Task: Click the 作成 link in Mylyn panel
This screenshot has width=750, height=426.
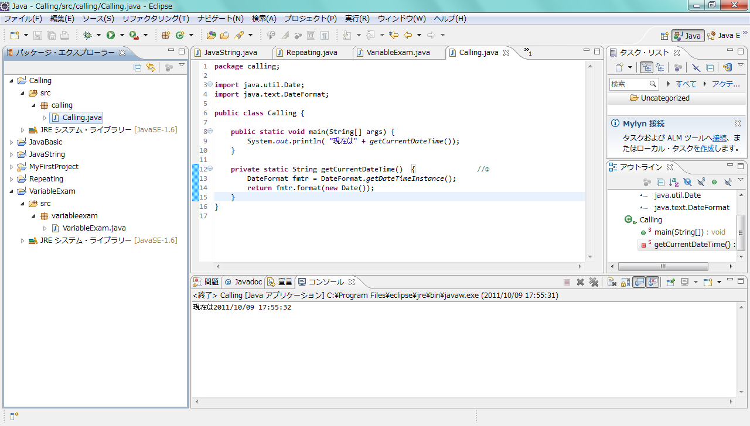Action: pyautogui.click(x=707, y=148)
